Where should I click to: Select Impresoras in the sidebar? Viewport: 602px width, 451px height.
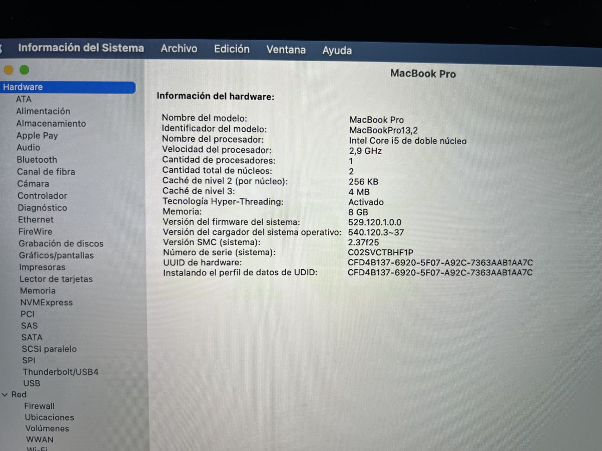point(42,267)
